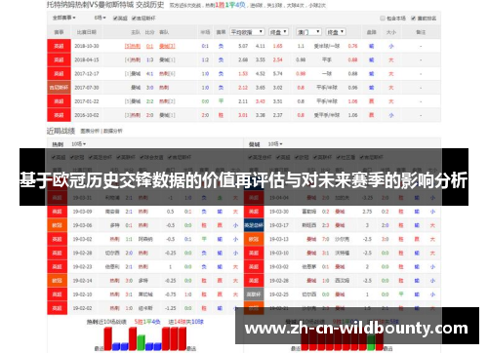Click the 比赛日期 column header
The width and height of the screenshot is (488, 353).
(87, 32)
